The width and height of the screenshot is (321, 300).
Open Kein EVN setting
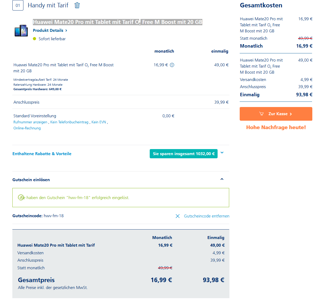(99, 122)
